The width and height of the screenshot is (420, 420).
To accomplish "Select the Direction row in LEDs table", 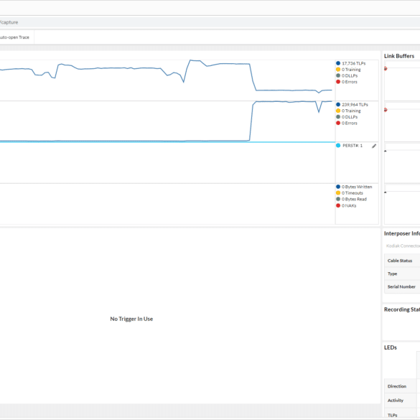I will (402, 386).
